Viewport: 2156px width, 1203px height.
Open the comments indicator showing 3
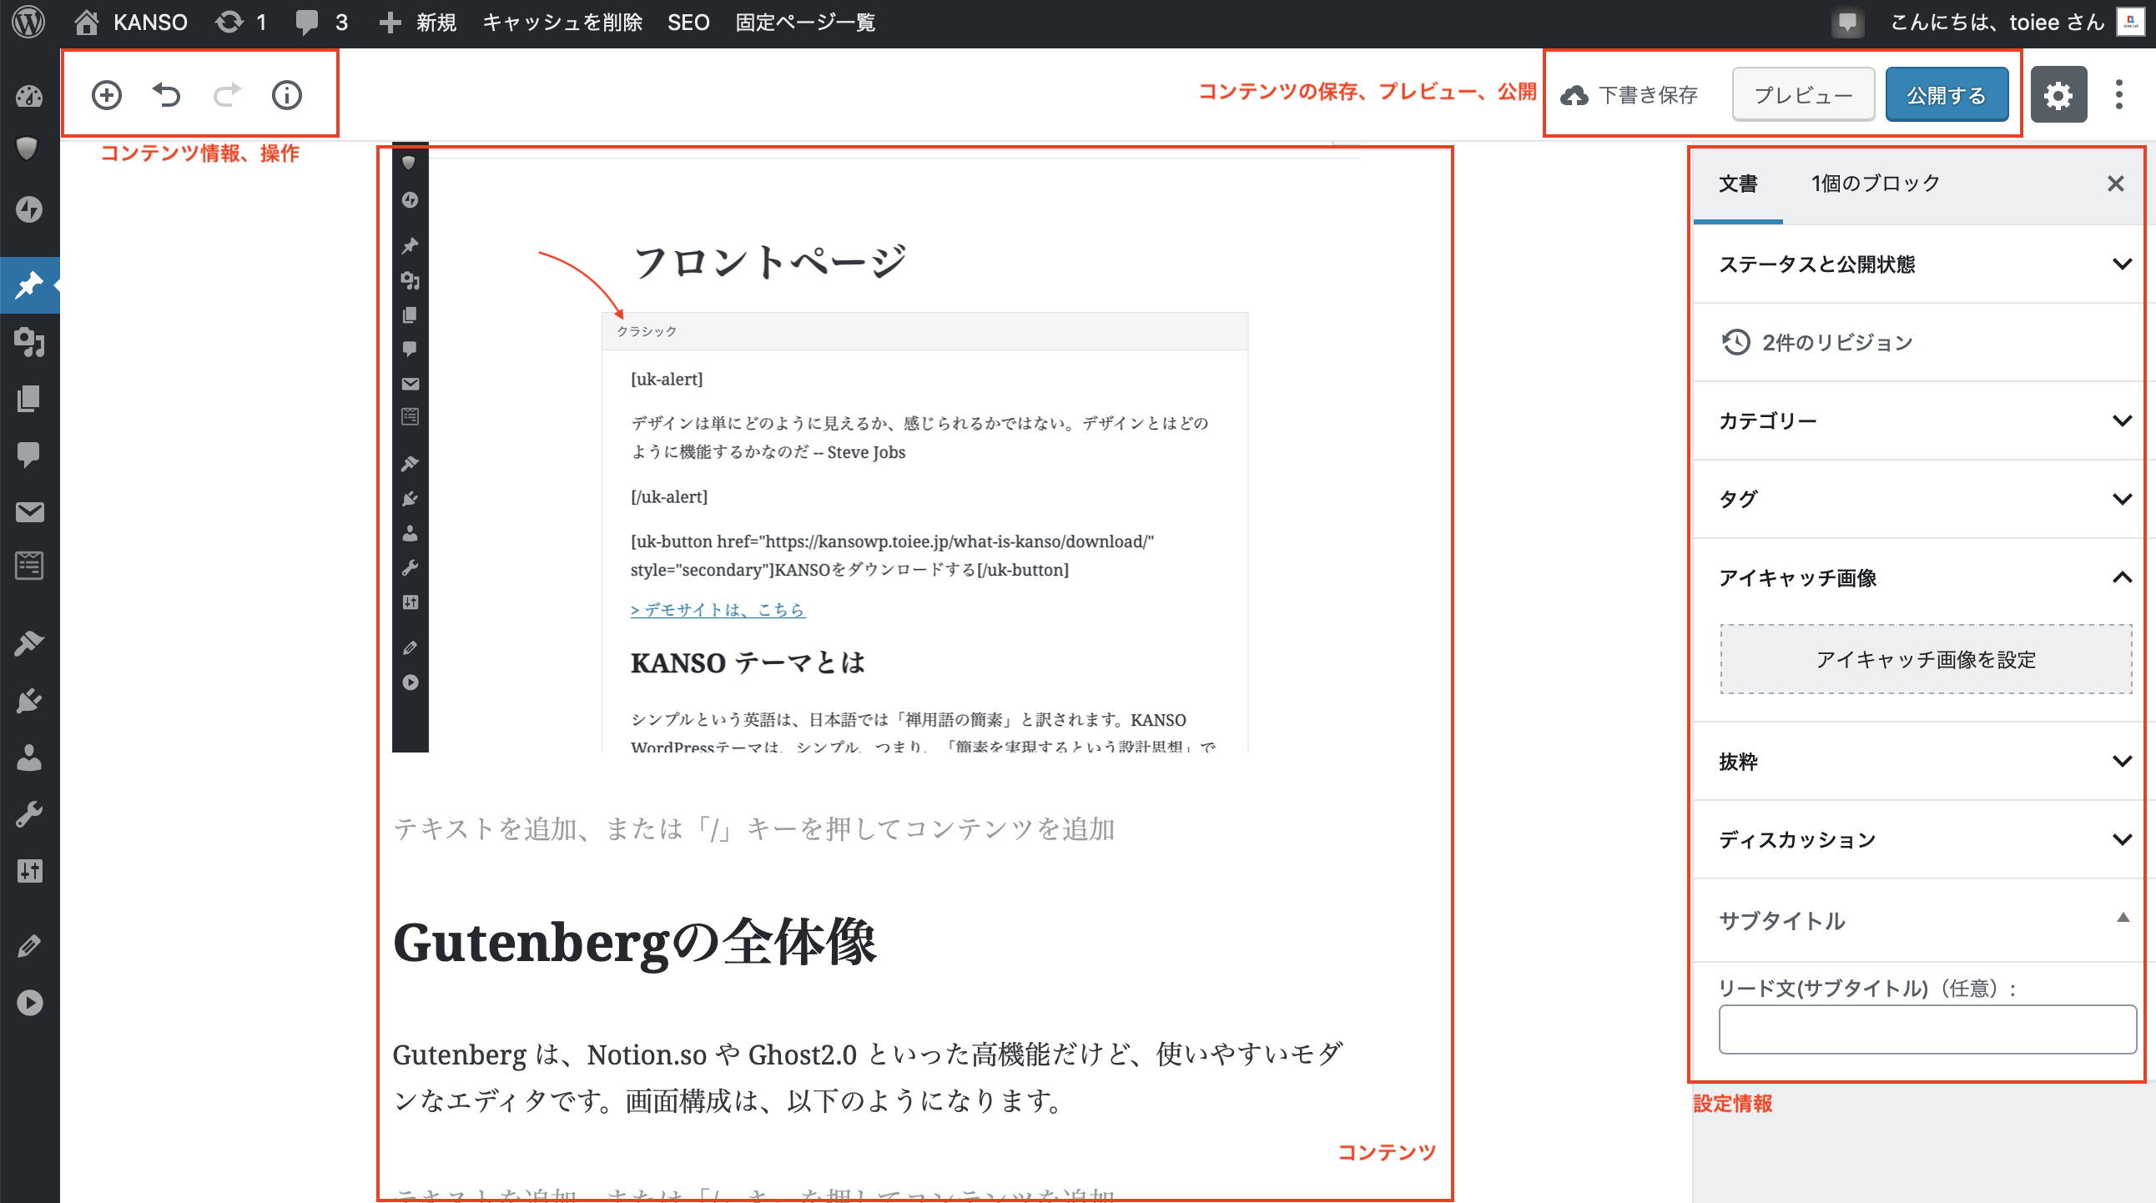tap(321, 23)
